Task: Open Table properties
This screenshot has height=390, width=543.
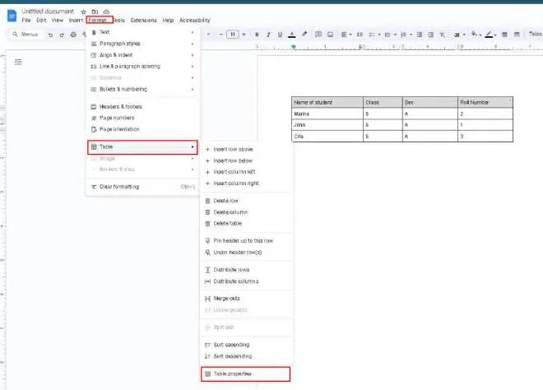Action: 245,374
